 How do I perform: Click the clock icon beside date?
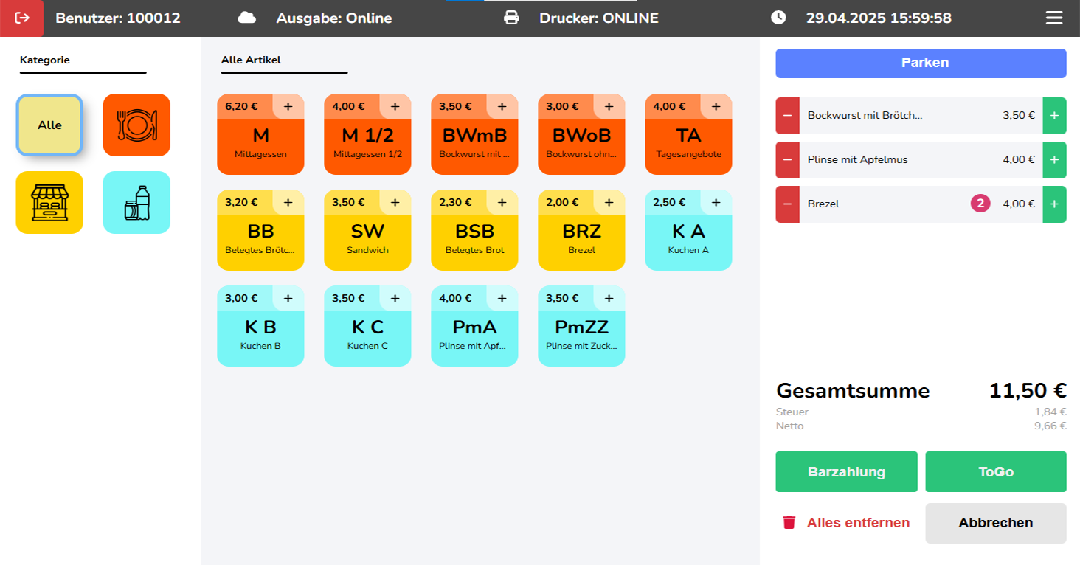pyautogui.click(x=778, y=18)
